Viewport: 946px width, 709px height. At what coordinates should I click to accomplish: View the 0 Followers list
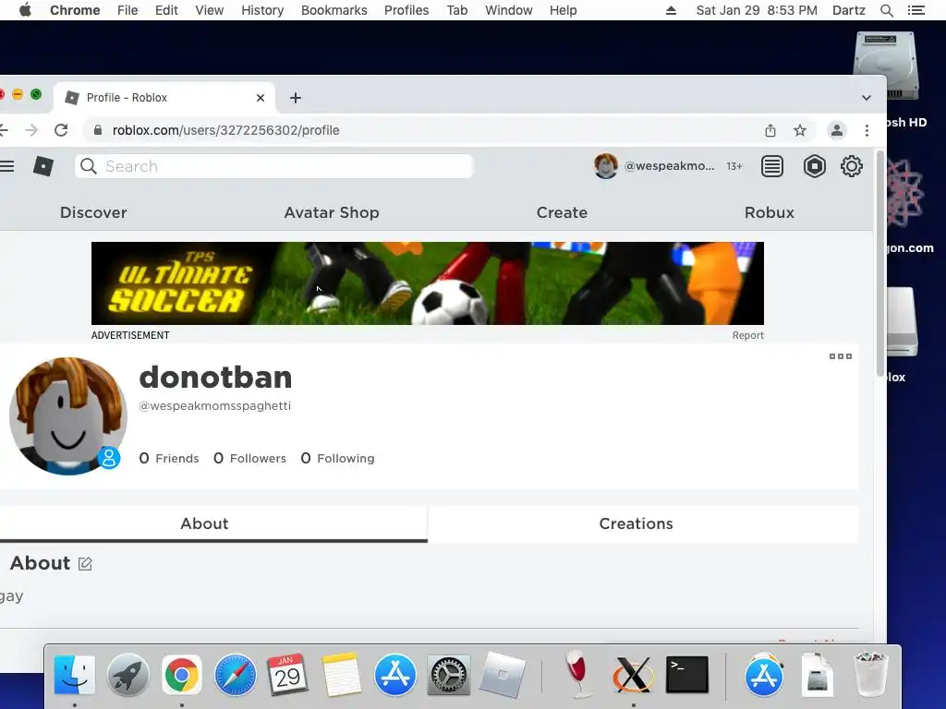249,458
